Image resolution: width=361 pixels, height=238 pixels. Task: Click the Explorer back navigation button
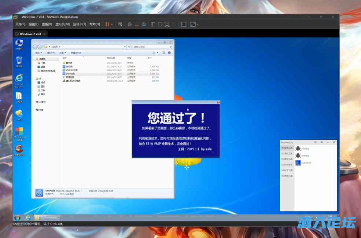(35, 47)
